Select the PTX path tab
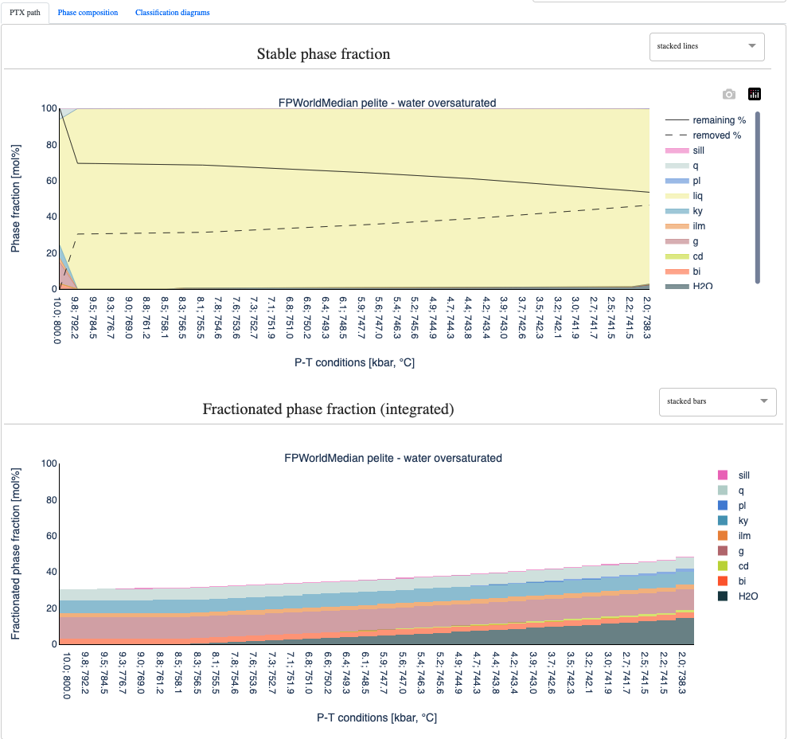 click(x=25, y=13)
